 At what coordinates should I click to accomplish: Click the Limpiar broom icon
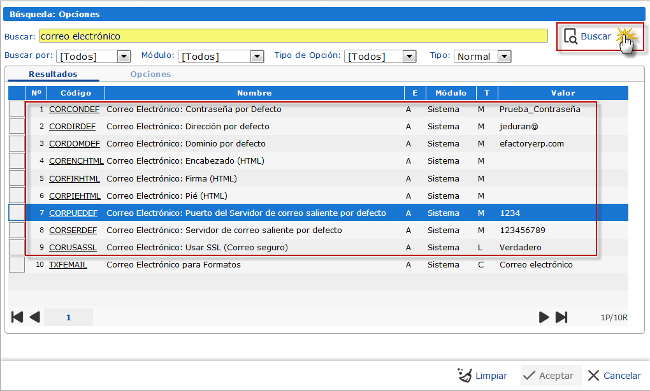tap(465, 376)
